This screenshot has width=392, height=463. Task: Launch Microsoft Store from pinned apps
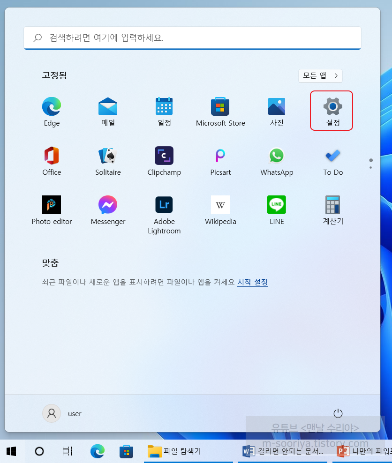220,112
